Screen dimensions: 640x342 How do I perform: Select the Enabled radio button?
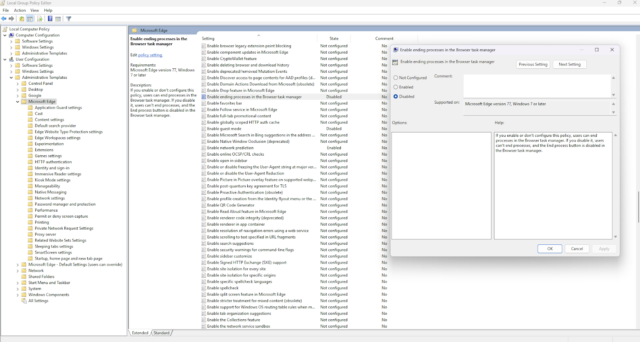(x=396, y=87)
